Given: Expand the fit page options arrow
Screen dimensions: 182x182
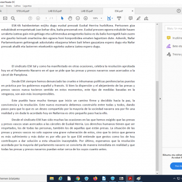Looking at the screenshot, I should [112, 18].
